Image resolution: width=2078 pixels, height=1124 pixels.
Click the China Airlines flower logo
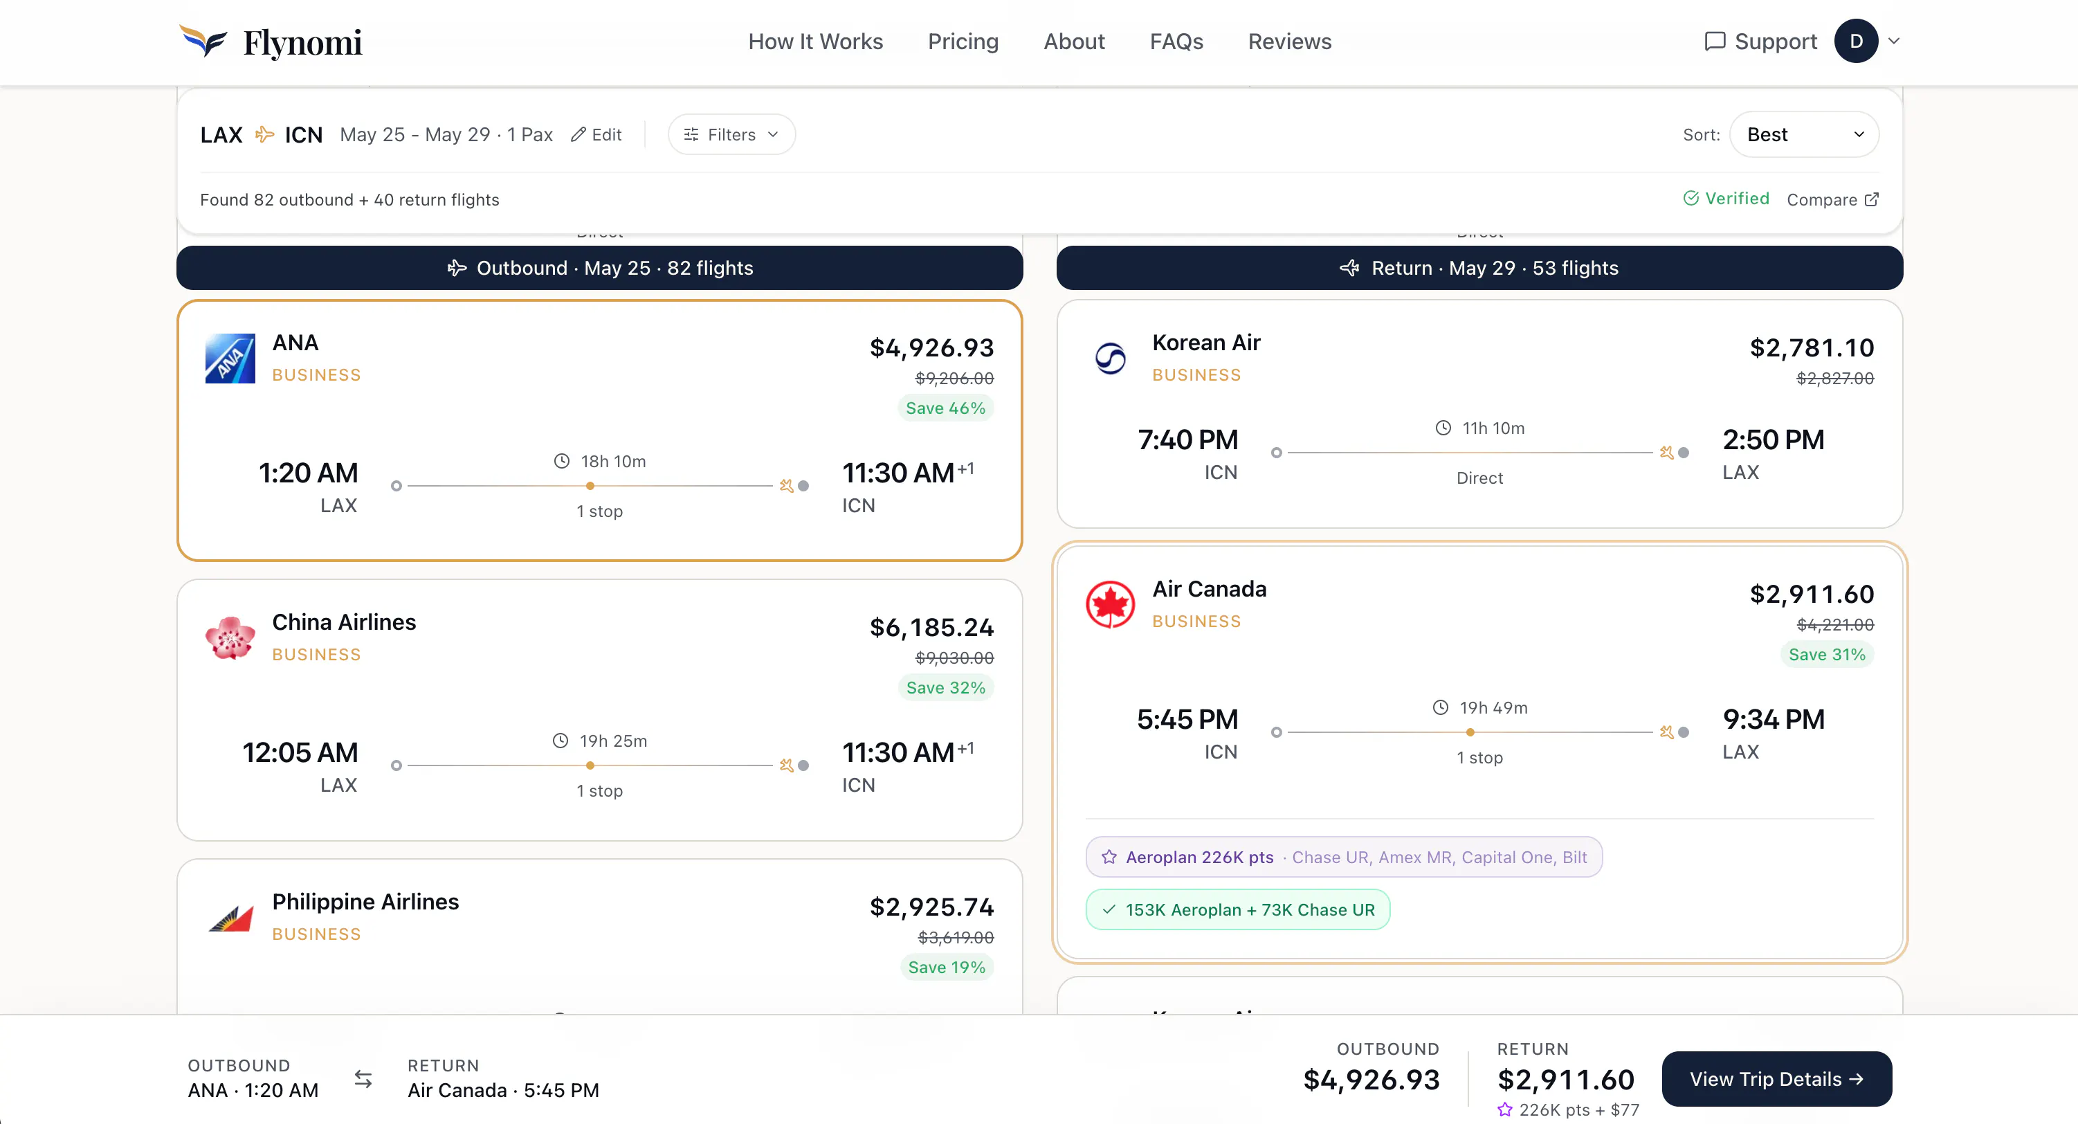pyautogui.click(x=230, y=637)
